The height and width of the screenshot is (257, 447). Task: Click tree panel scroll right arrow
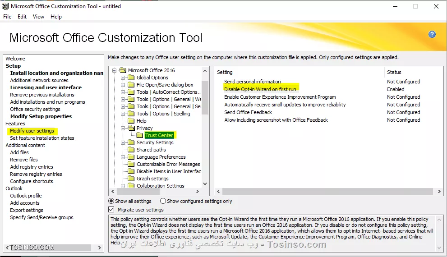[197, 191]
